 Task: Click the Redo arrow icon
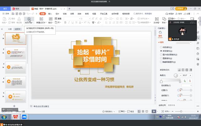33,14
